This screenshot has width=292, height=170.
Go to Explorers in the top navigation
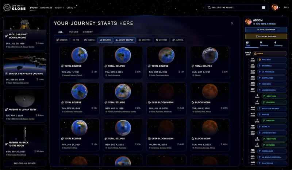(x=46, y=8)
